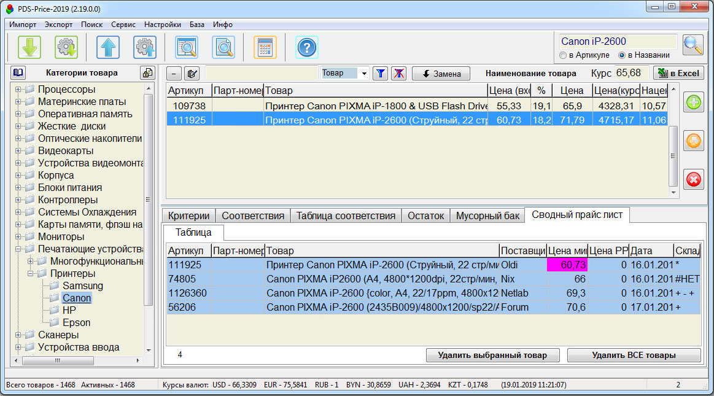
Task: Click the magnifier search button beside Canon iP-2600
Action: [693, 45]
